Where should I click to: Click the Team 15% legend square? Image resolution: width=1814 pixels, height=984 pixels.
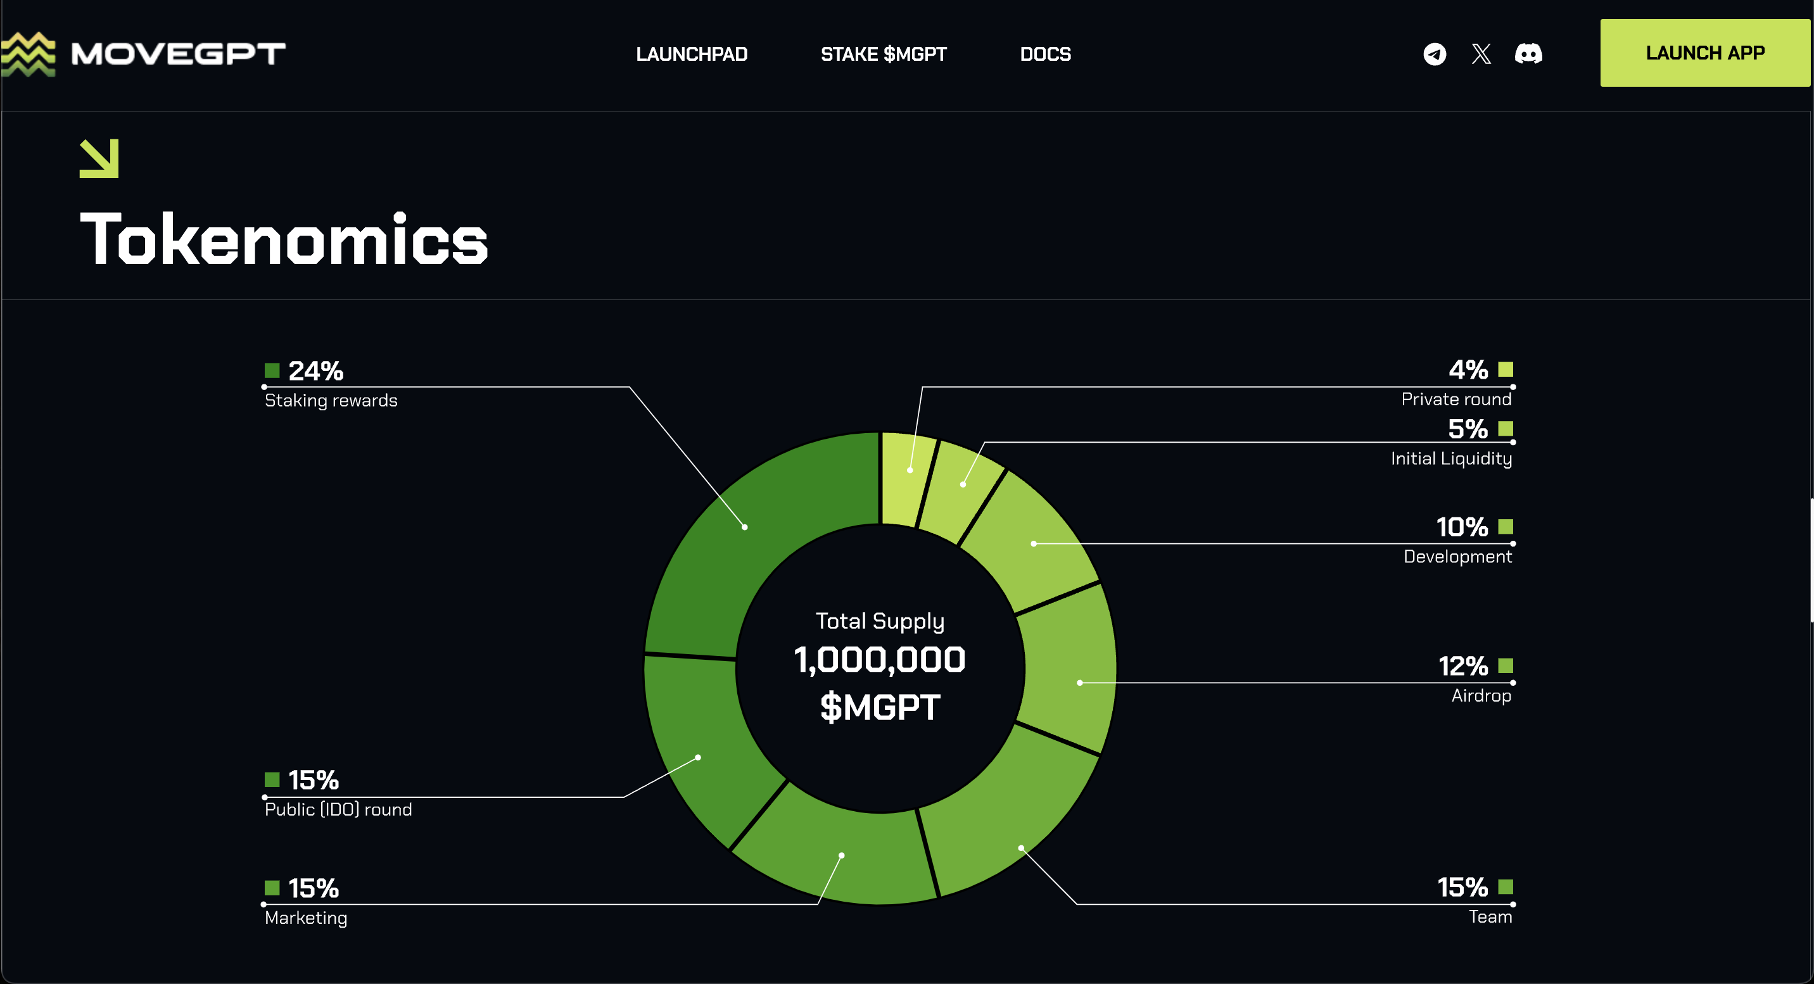click(1506, 886)
